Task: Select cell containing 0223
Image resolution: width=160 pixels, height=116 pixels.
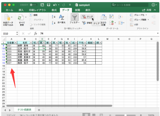Action: pyautogui.click(x=12, y=51)
